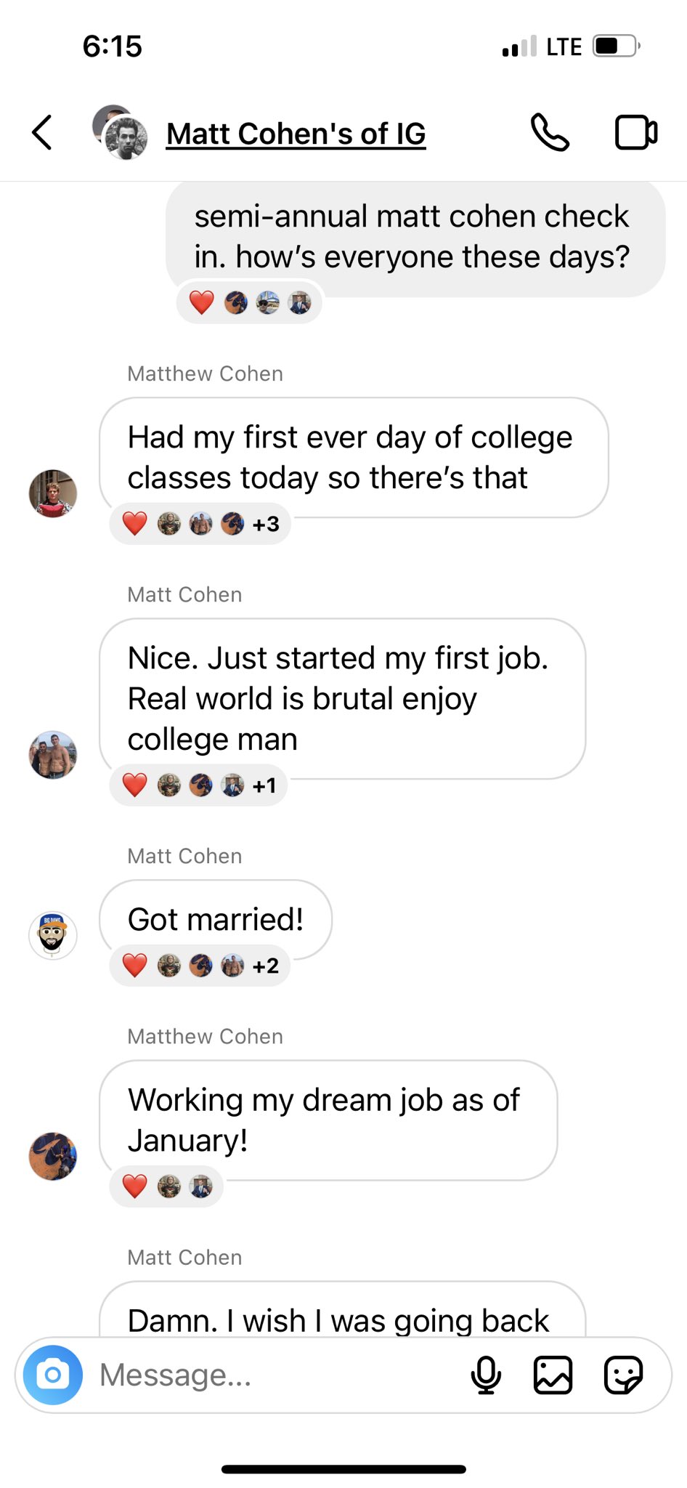Image resolution: width=687 pixels, height=1488 pixels.
Task: Open avatar of college classes message sender
Action: [x=53, y=493]
